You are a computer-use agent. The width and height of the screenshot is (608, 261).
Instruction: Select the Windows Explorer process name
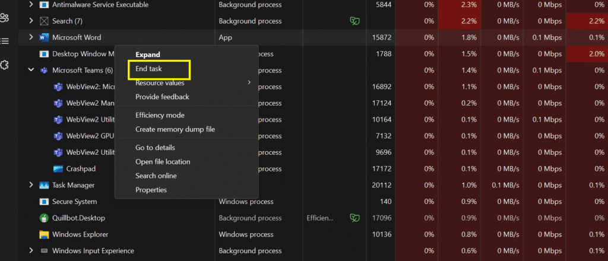tap(80, 234)
